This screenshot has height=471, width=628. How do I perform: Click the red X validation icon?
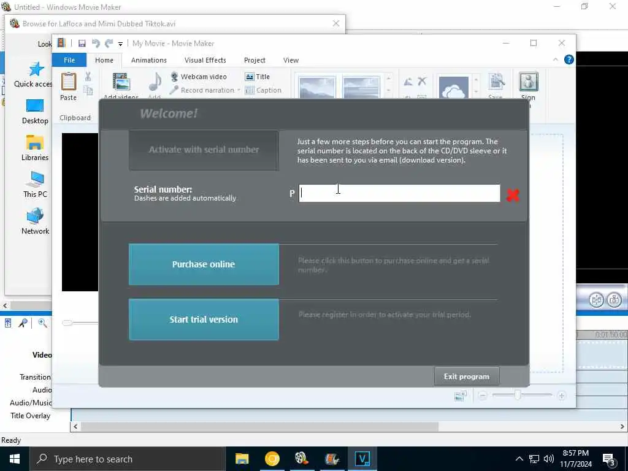513,195
